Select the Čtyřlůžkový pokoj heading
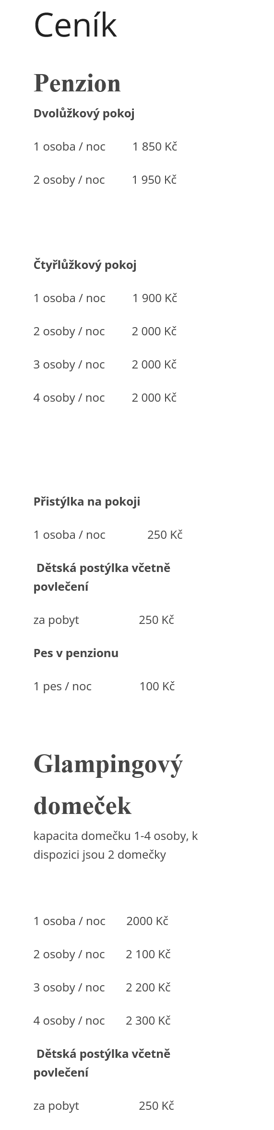 pos(85,265)
